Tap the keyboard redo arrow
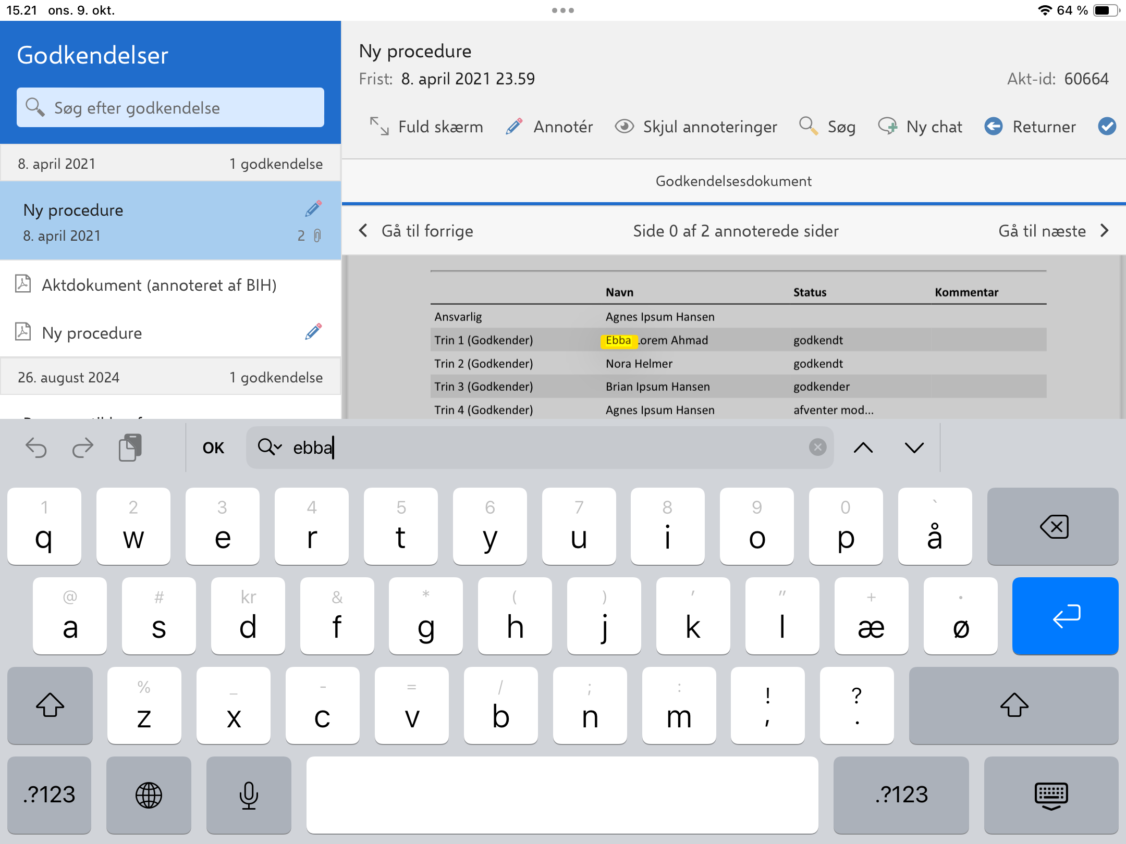This screenshot has width=1126, height=844. 82,448
